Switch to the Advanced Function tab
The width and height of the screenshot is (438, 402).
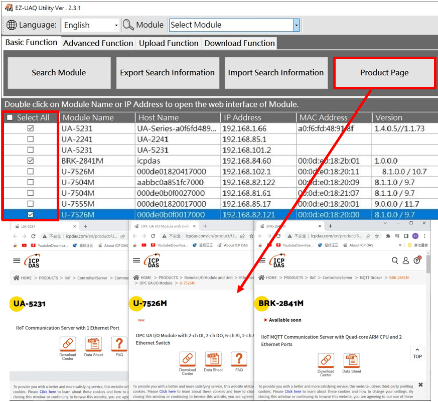[x=98, y=43]
